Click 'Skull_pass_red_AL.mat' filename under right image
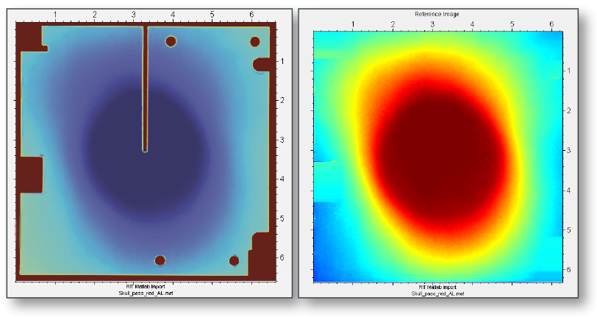597x317 pixels. point(437,293)
